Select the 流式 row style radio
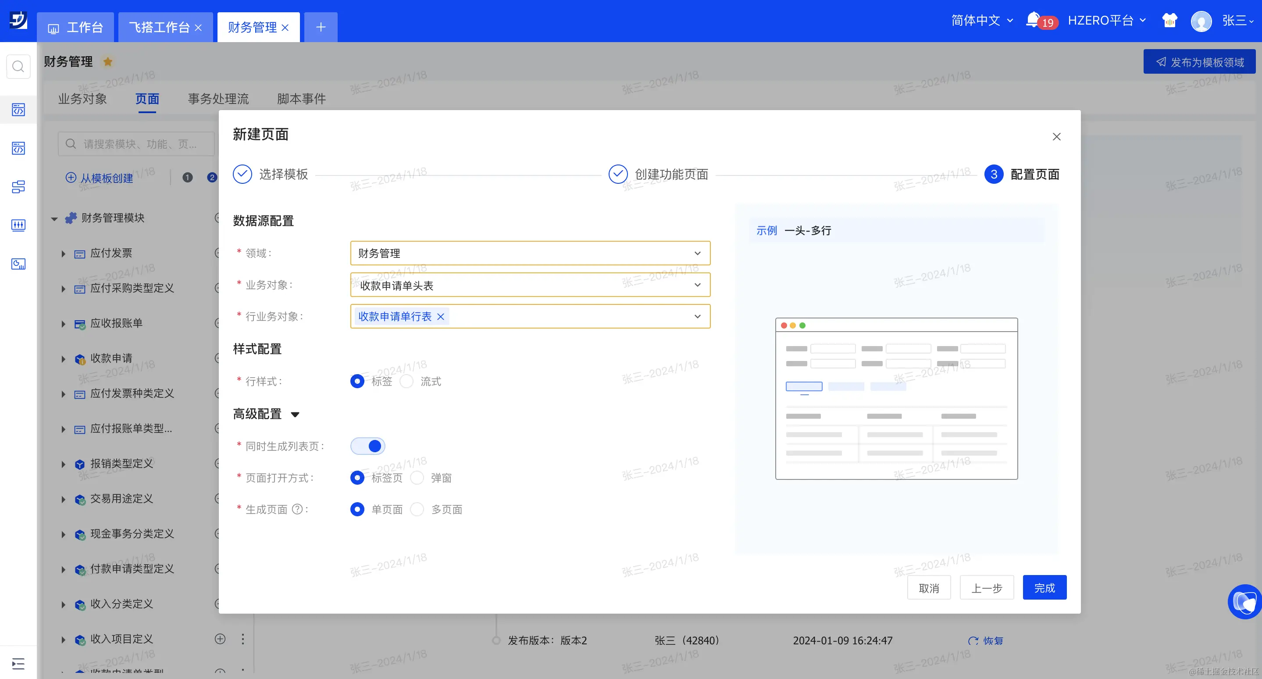Image resolution: width=1262 pixels, height=679 pixels. pyautogui.click(x=406, y=381)
